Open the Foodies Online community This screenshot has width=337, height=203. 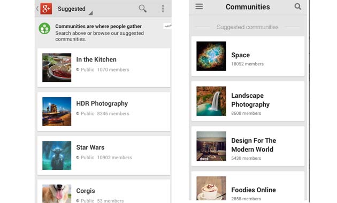(248, 186)
